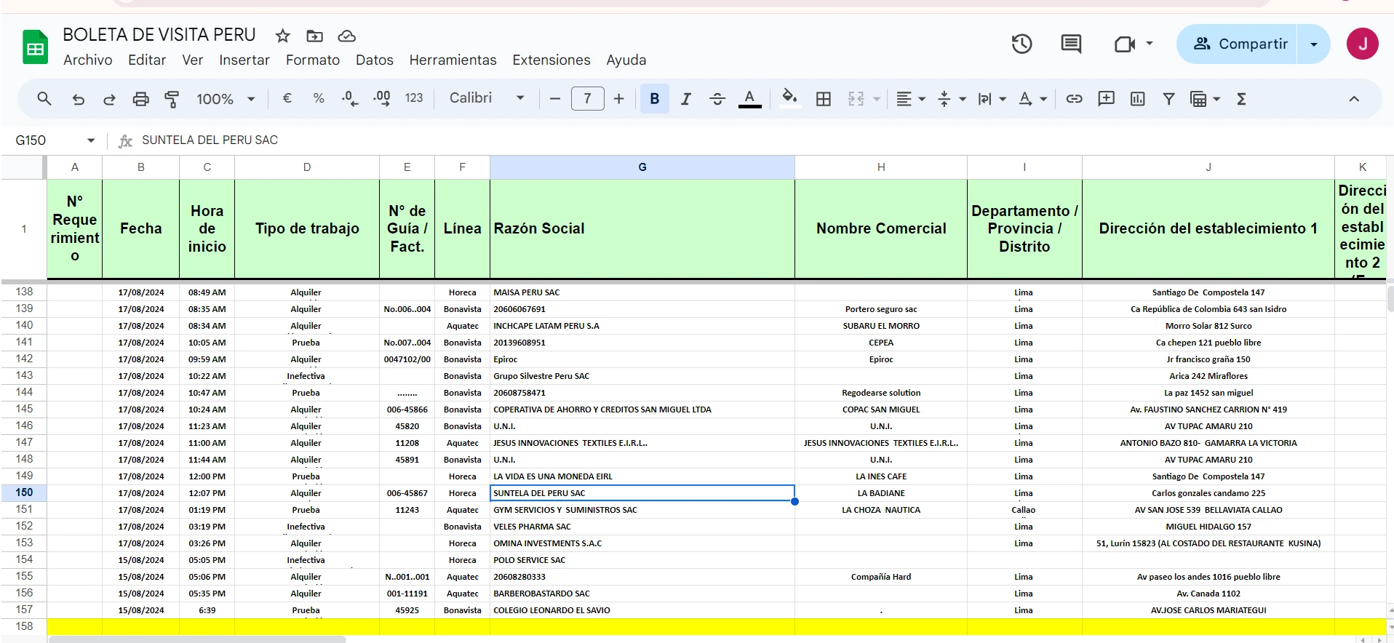
Task: Click the insert link icon
Action: 1074,99
